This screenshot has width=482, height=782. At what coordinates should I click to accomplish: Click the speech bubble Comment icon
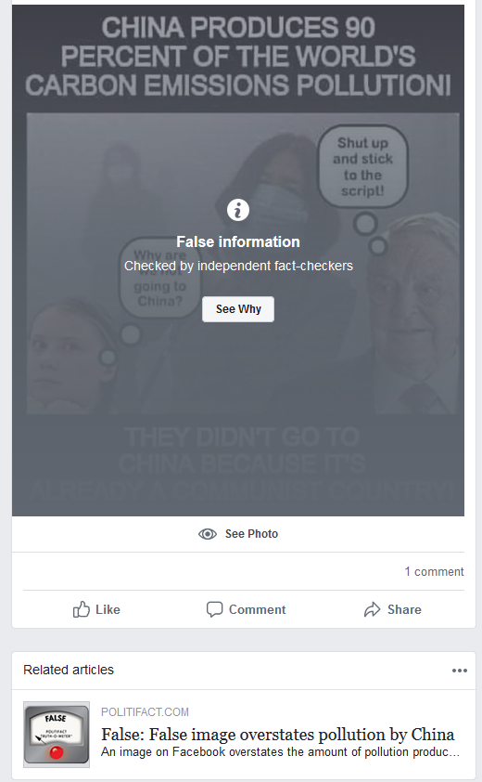click(x=215, y=609)
